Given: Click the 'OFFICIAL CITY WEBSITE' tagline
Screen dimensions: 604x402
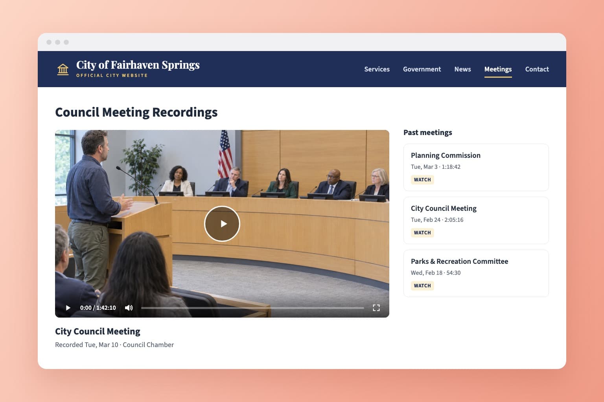Looking at the screenshot, I should tap(112, 75).
